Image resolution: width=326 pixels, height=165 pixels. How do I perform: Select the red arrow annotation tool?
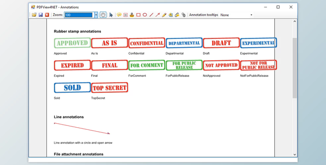click(x=158, y=15)
